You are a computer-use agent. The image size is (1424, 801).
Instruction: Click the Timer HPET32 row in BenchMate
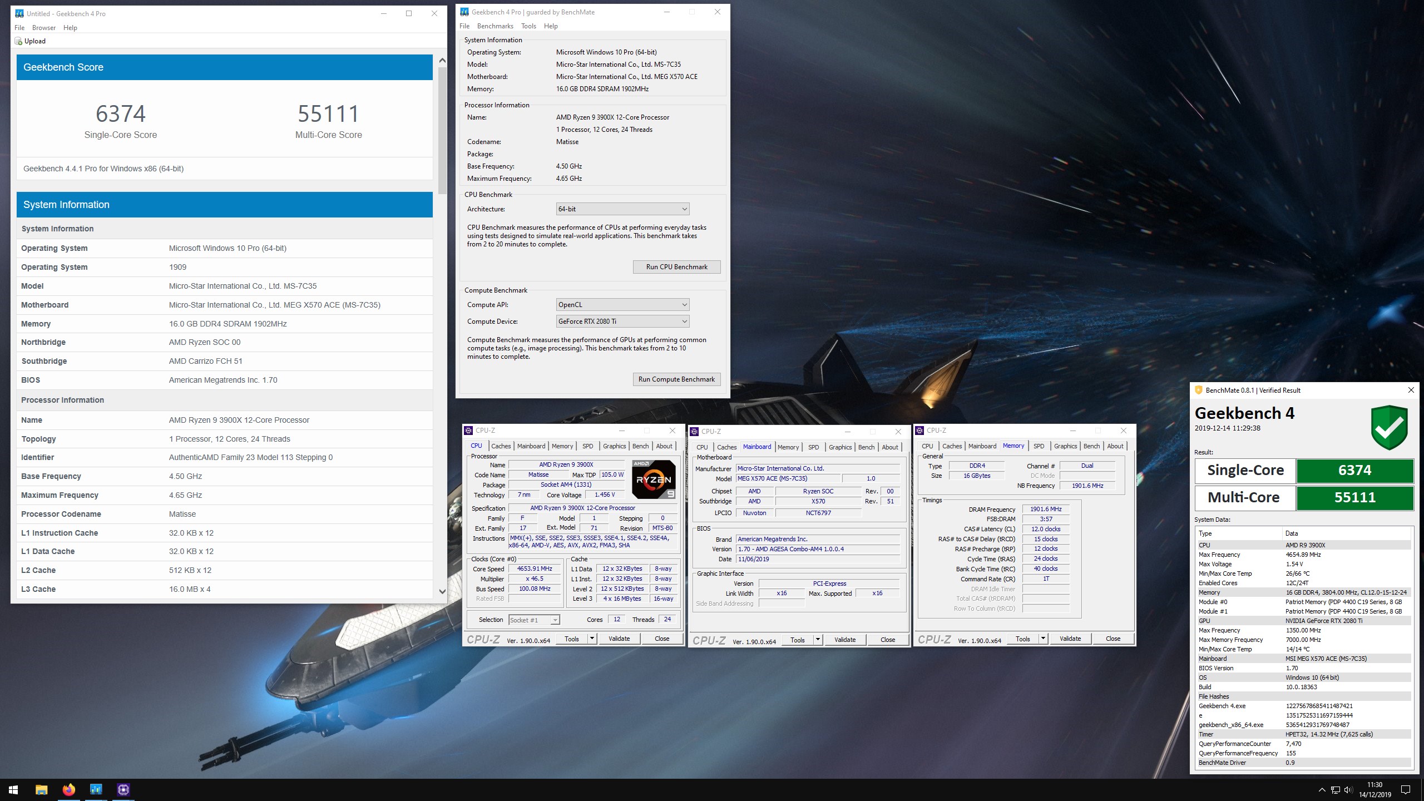[x=1304, y=734]
